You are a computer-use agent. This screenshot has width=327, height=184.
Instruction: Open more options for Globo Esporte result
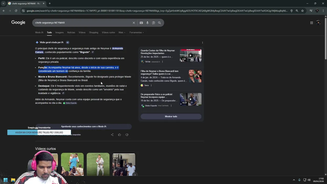[171, 106]
